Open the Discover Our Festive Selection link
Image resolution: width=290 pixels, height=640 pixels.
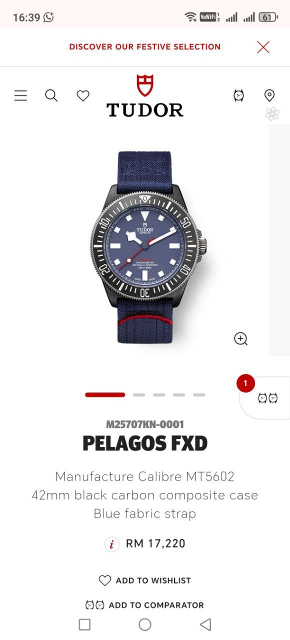145,46
